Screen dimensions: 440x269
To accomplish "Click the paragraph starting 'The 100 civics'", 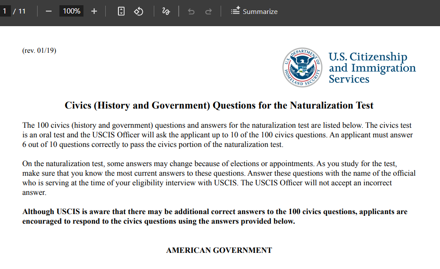I will [218, 135].
